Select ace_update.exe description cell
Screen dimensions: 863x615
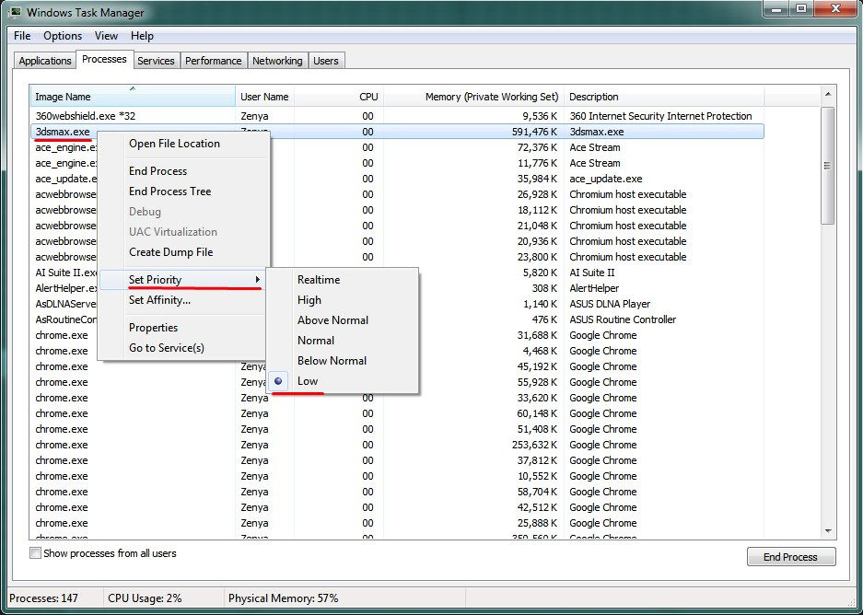tap(605, 179)
